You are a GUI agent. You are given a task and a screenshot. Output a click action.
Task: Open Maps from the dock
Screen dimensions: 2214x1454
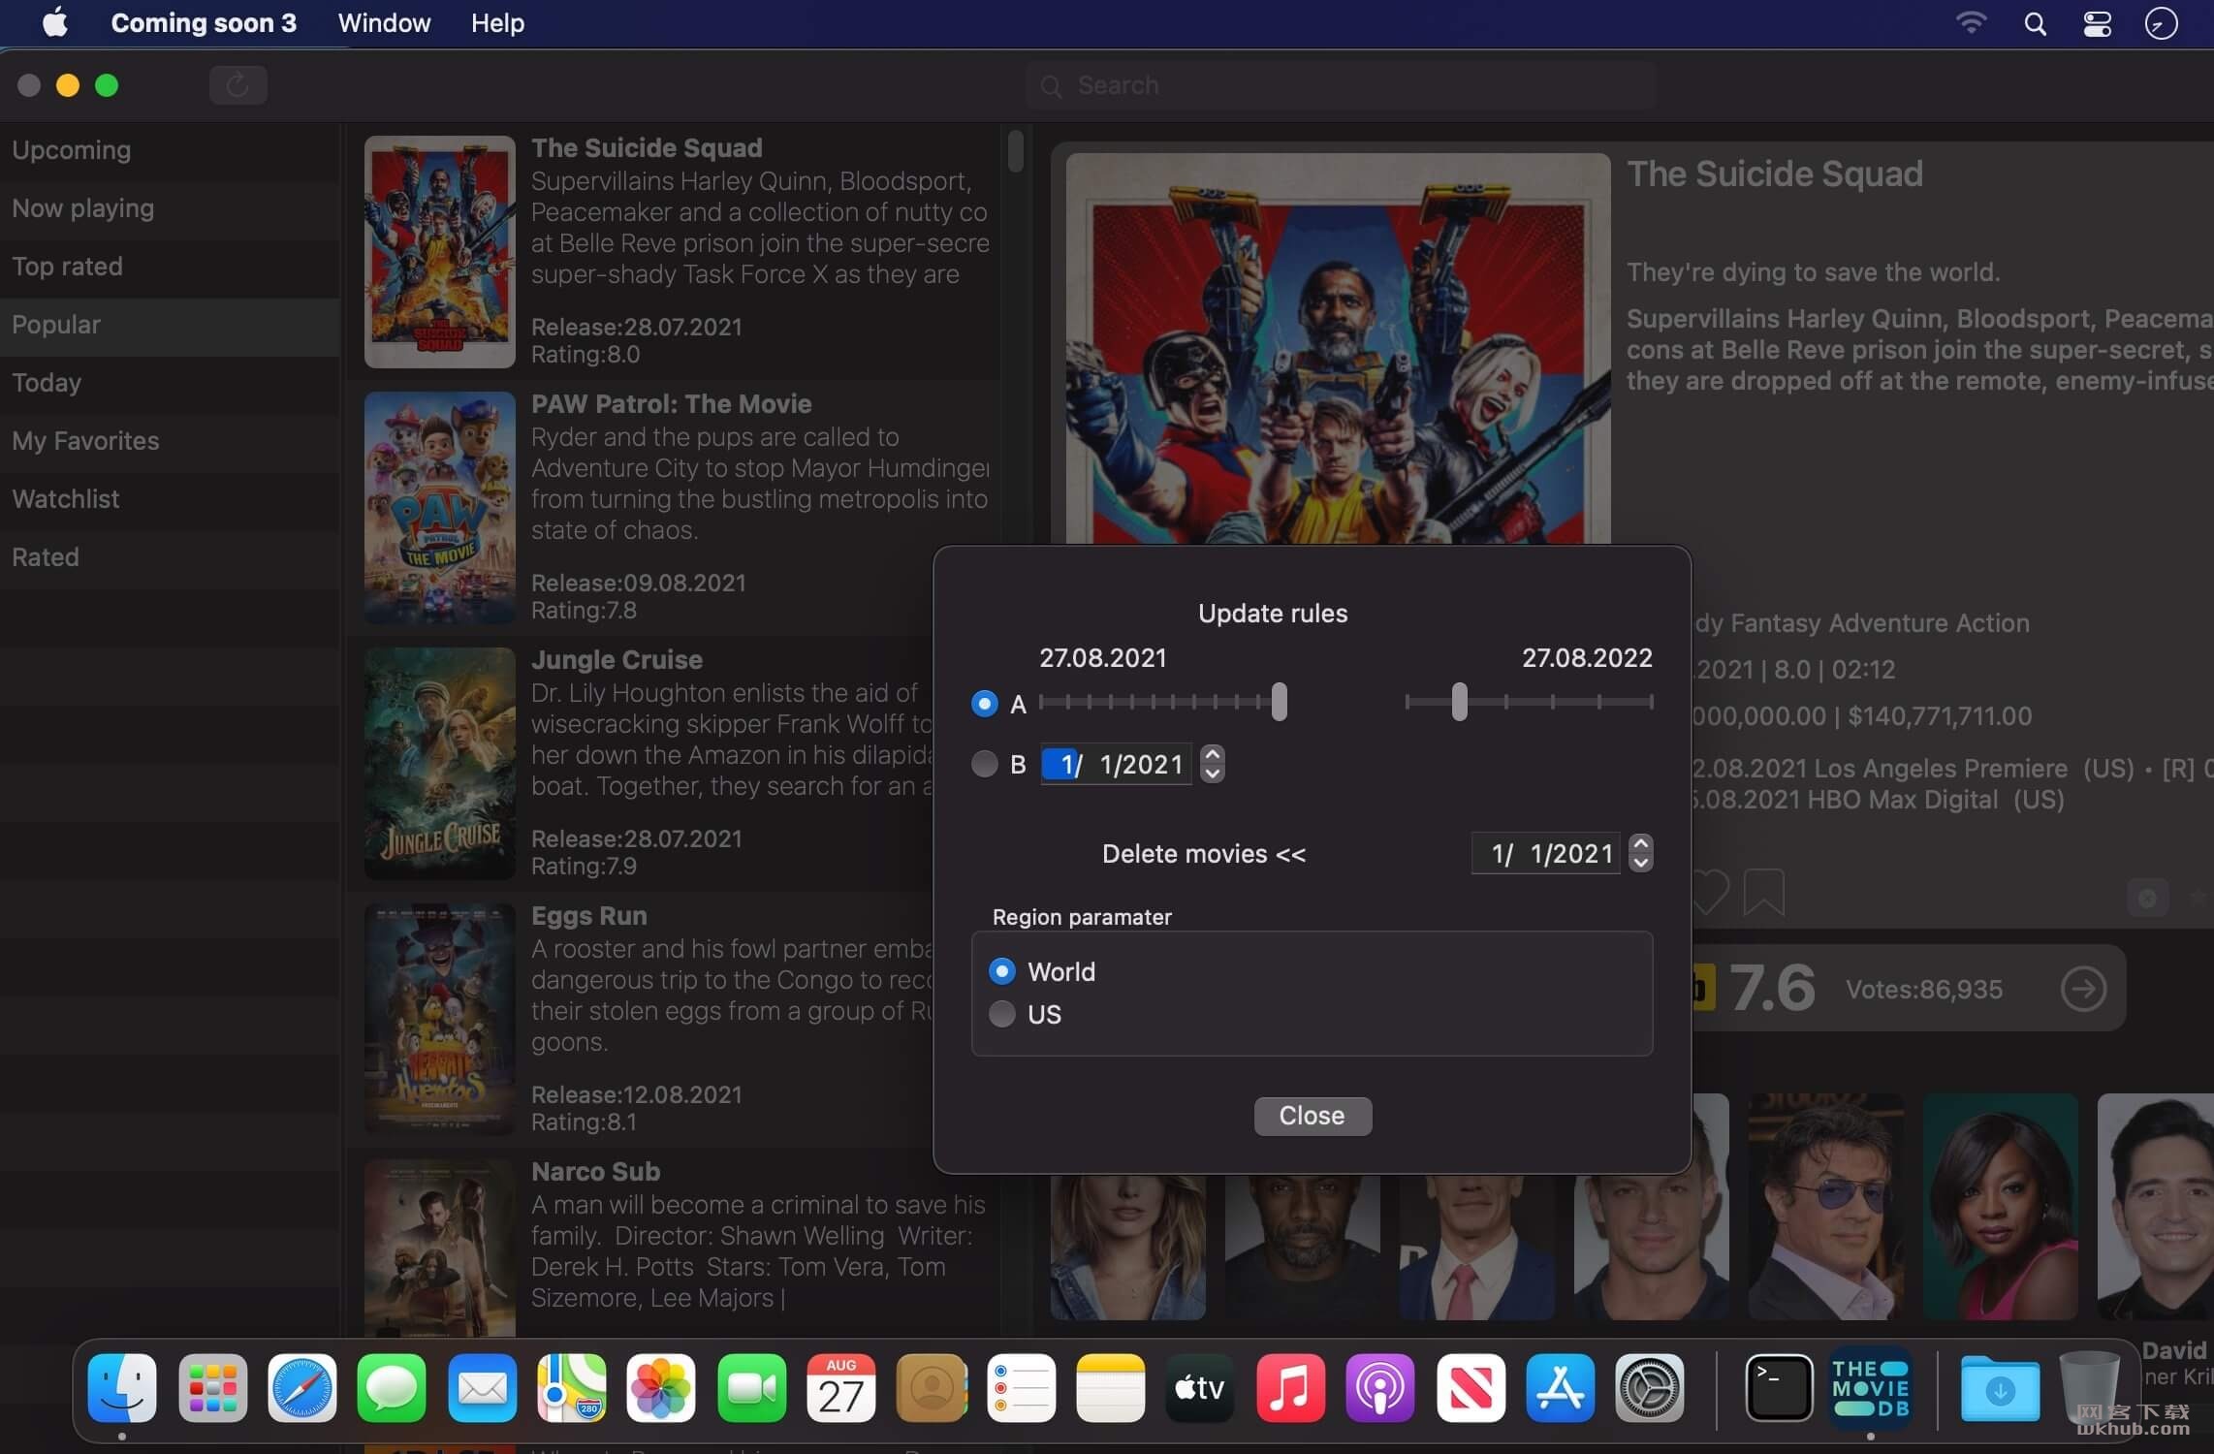coord(572,1388)
